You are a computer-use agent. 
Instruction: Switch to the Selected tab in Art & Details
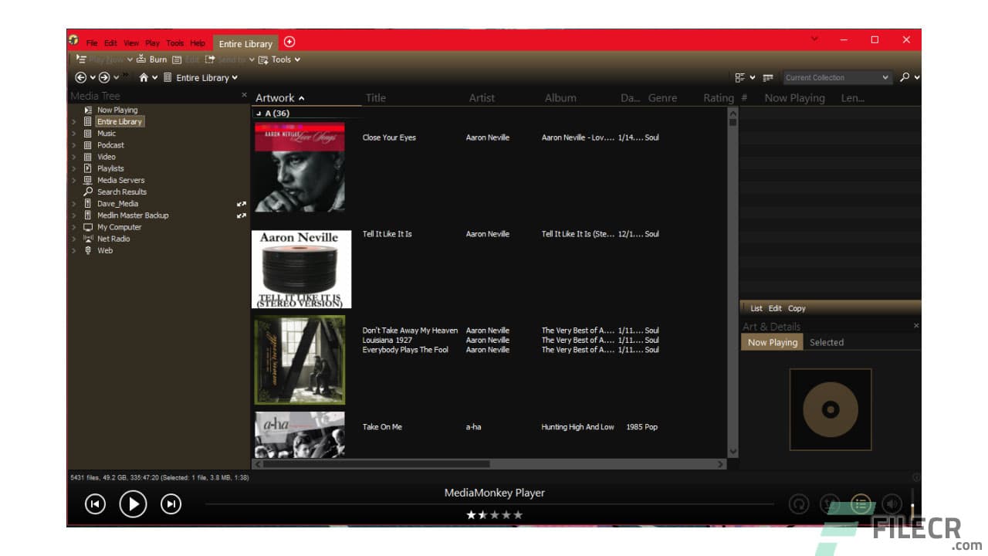tap(826, 342)
